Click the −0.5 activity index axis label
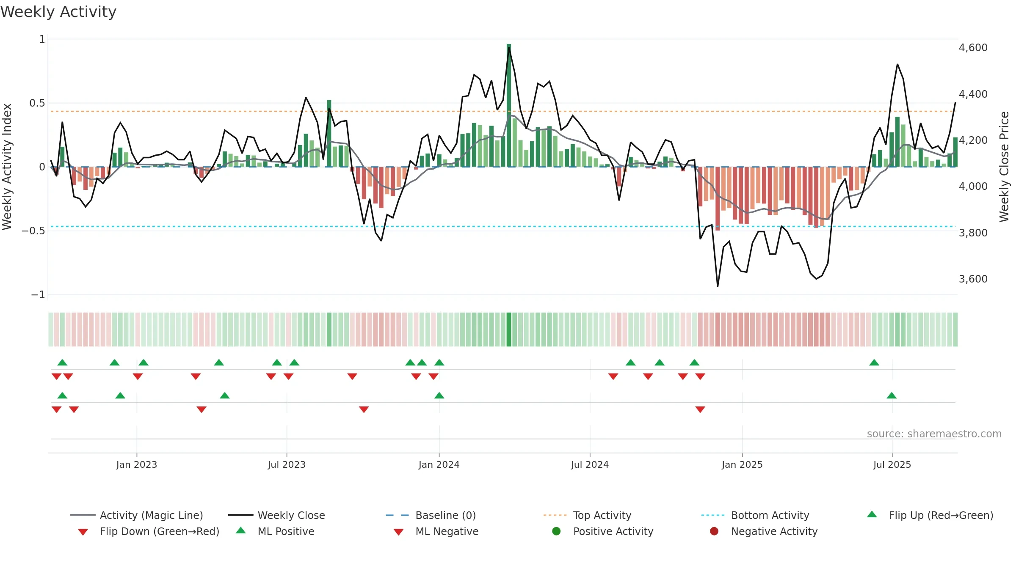Viewport: 1016px width, 571px height. pos(33,231)
